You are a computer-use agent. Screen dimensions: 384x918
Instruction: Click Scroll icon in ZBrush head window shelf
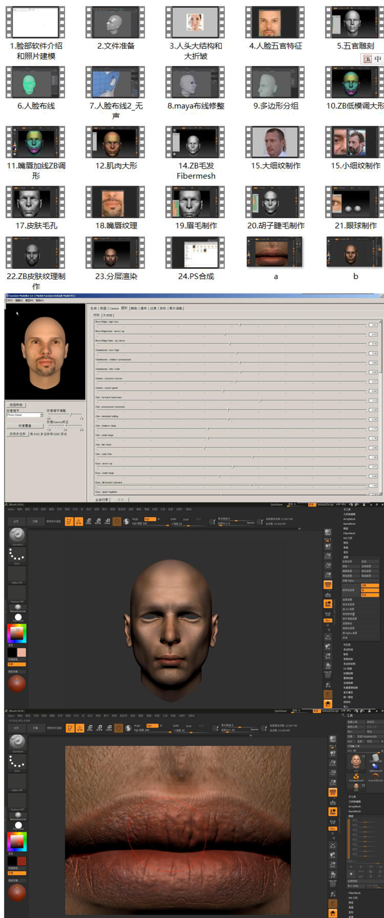[x=328, y=547]
